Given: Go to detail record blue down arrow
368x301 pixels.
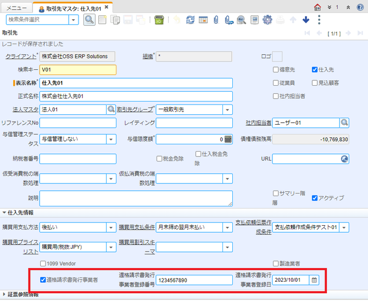Looking at the screenshot, I should [306, 20].
